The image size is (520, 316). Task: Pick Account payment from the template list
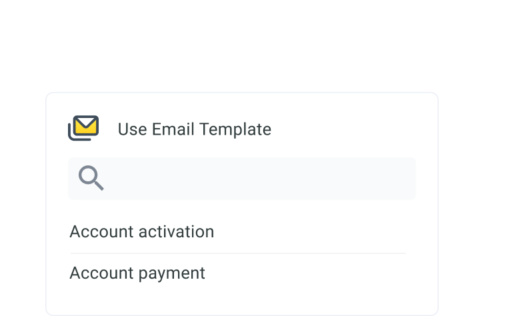pyautogui.click(x=137, y=273)
